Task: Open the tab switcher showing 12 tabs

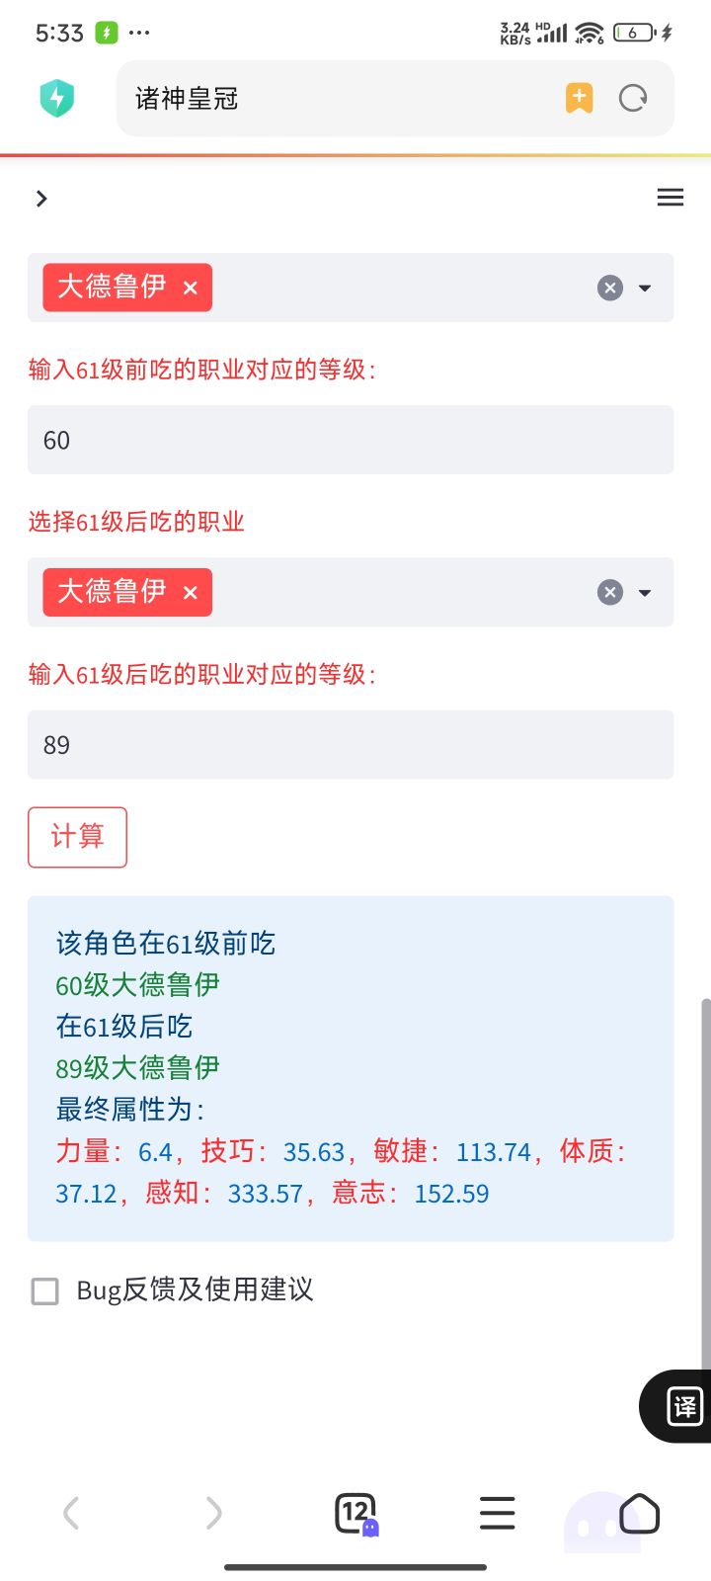Action: [x=355, y=1513]
